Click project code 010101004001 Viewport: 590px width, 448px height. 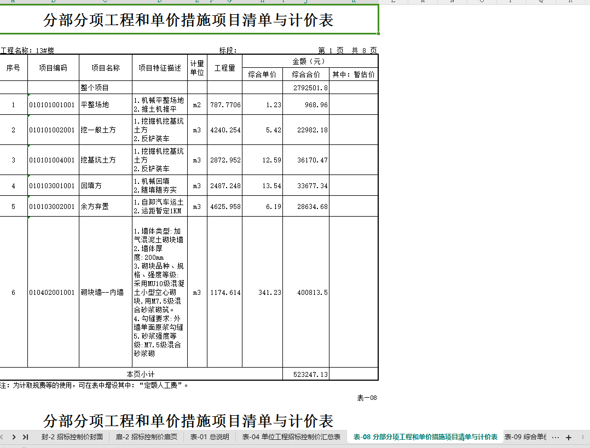[53, 160]
